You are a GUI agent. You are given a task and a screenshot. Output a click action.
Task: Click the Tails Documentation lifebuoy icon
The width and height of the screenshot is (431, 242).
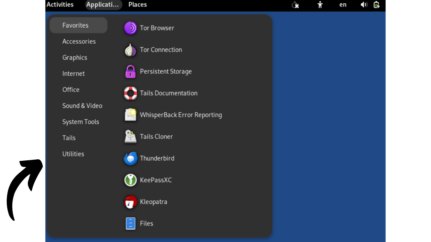pos(130,93)
